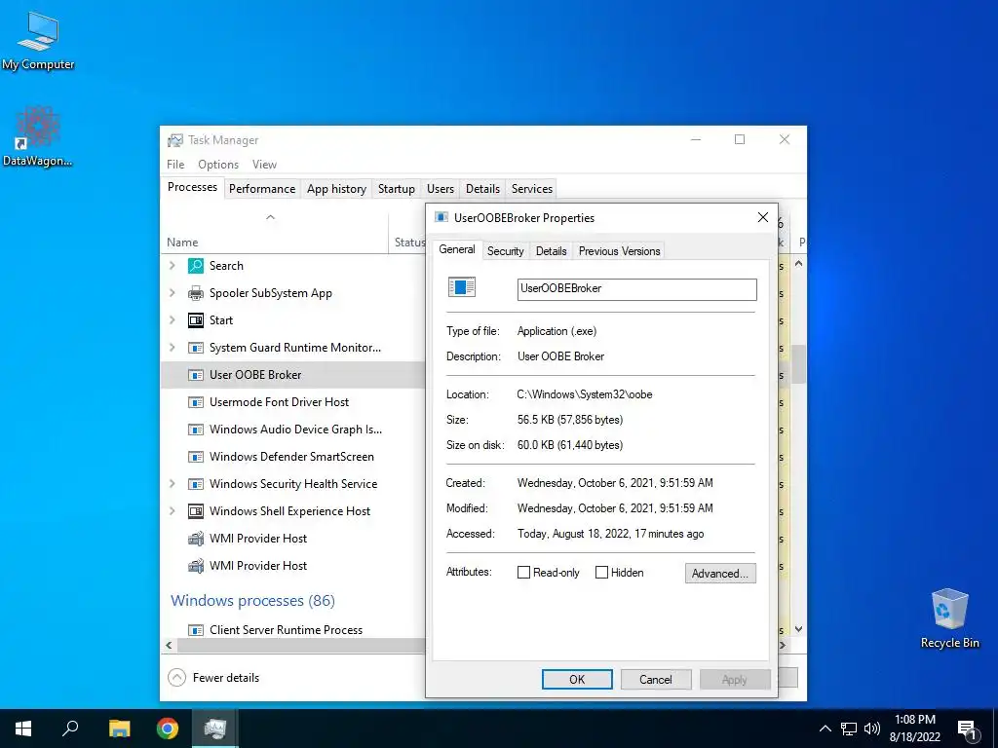
Task: Click the vertical scrollbar up arrow
Action: 799,263
